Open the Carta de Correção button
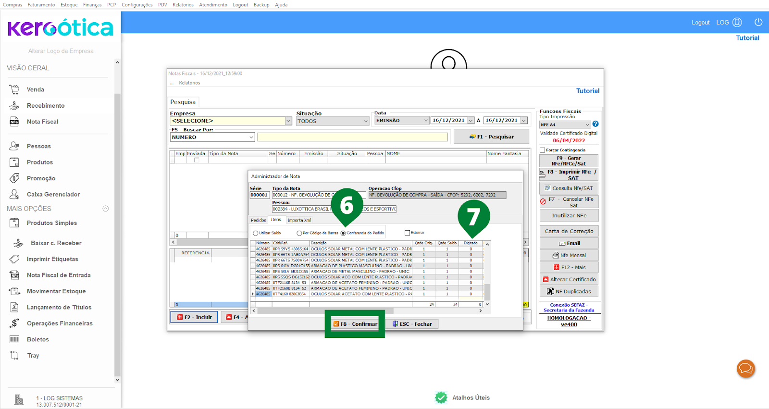The height and width of the screenshot is (409, 769). pos(569,231)
